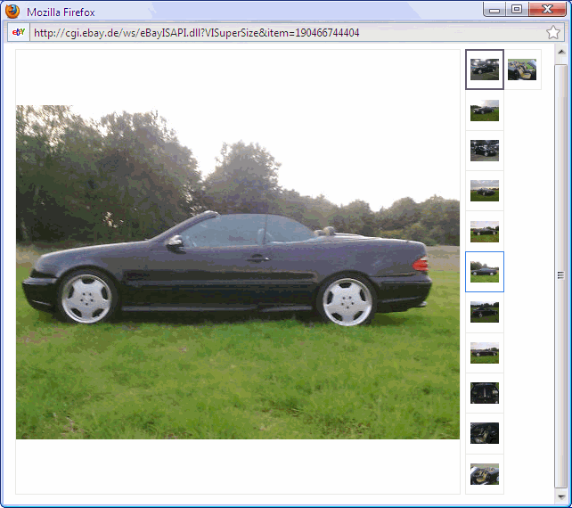Click the large convertible car photo

coord(238,272)
